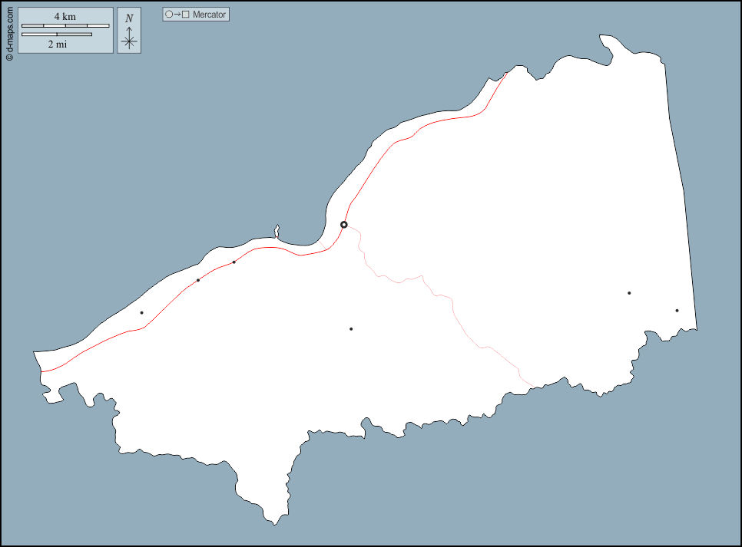Click the "4 km" scale label
Viewport: 742px width, 547px height.
65,16
